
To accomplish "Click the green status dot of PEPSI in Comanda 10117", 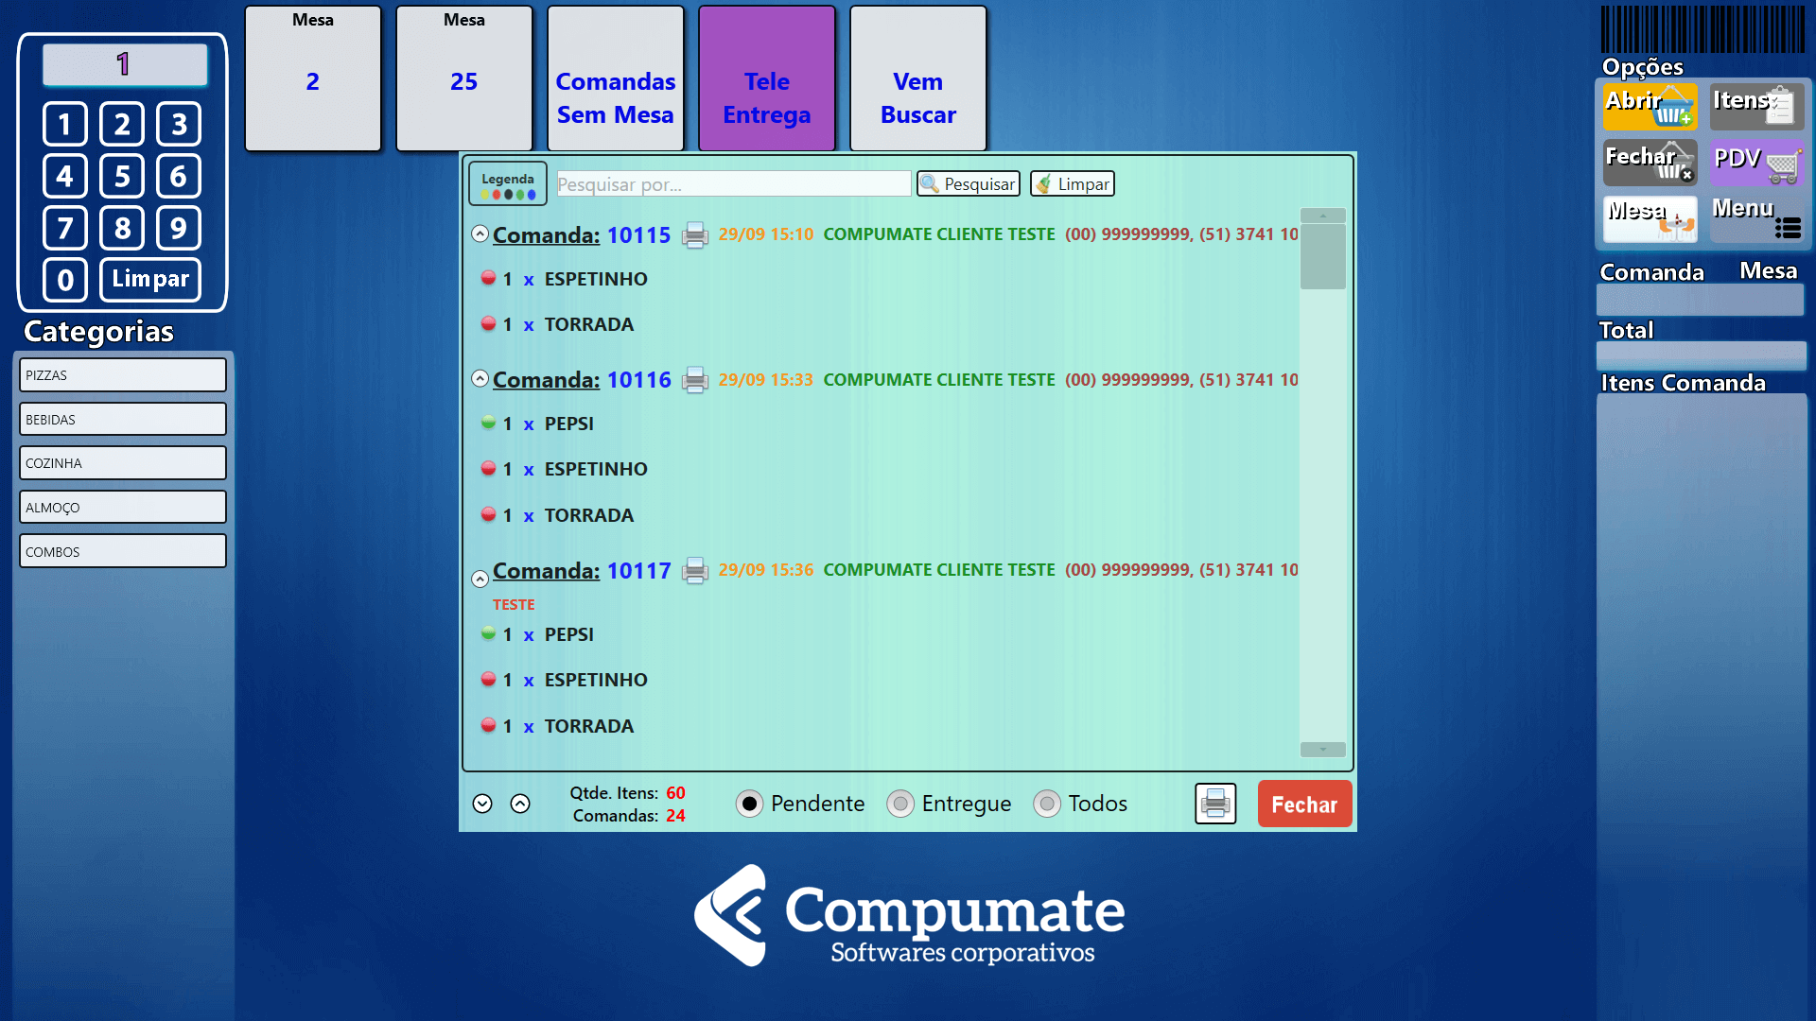I will (x=488, y=633).
